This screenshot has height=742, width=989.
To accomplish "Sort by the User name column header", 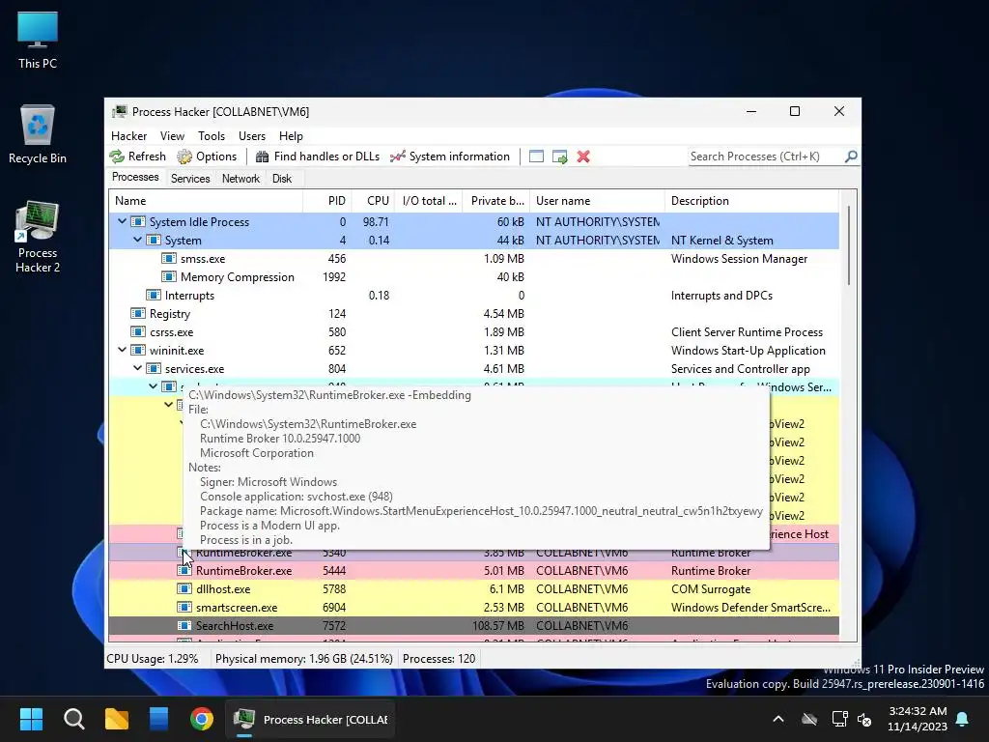I will pyautogui.click(x=597, y=201).
